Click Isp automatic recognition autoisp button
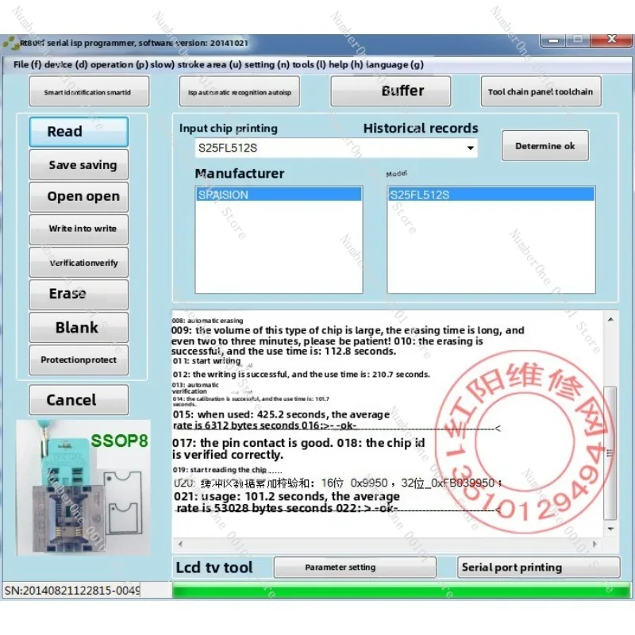The height and width of the screenshot is (635, 635). pyautogui.click(x=240, y=91)
